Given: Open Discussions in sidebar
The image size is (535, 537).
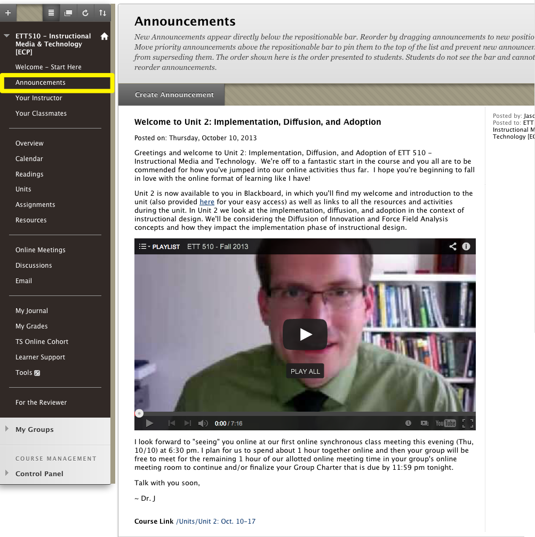Looking at the screenshot, I should [34, 266].
